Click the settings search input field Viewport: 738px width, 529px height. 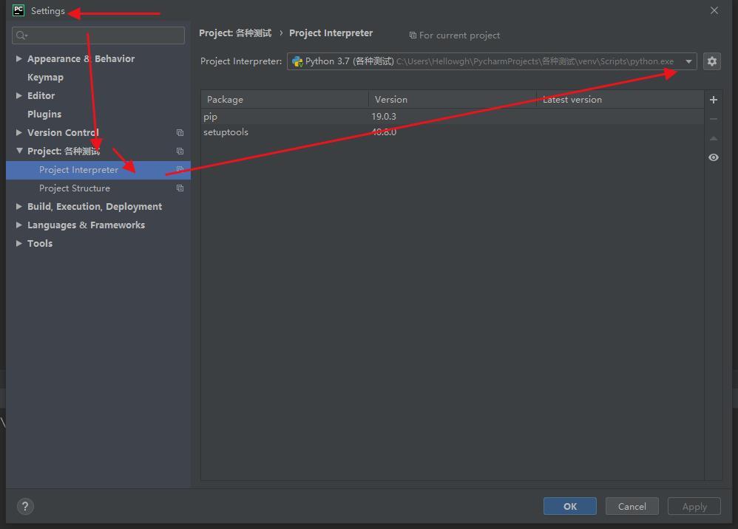[x=98, y=35]
